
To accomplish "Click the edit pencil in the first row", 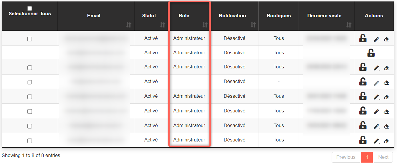I will (376, 39).
